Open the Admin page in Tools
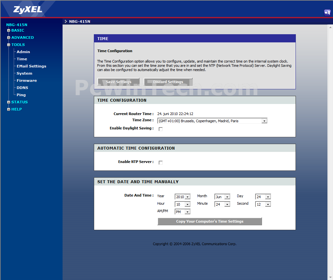The width and height of the screenshot is (333, 280). [x=23, y=52]
